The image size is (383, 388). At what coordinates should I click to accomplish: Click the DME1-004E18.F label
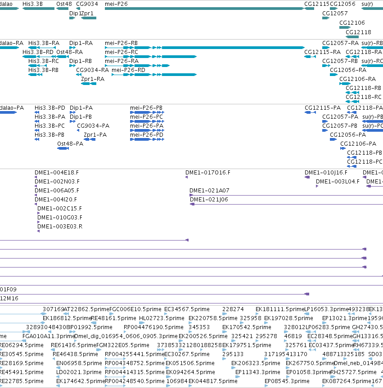(x=57, y=173)
